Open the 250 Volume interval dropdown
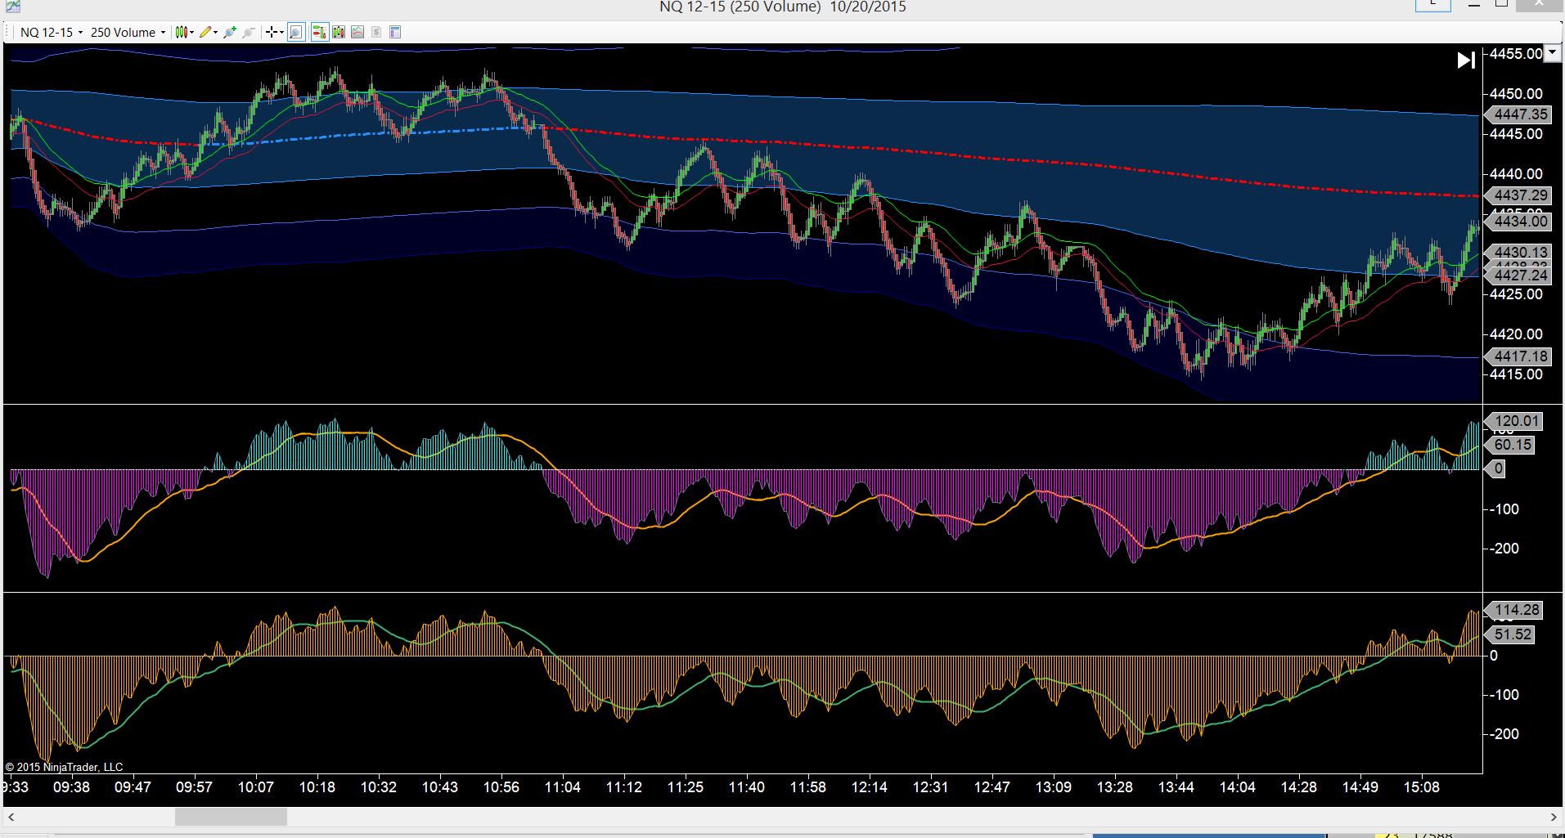Viewport: 1565px width, 838px height. (128, 33)
